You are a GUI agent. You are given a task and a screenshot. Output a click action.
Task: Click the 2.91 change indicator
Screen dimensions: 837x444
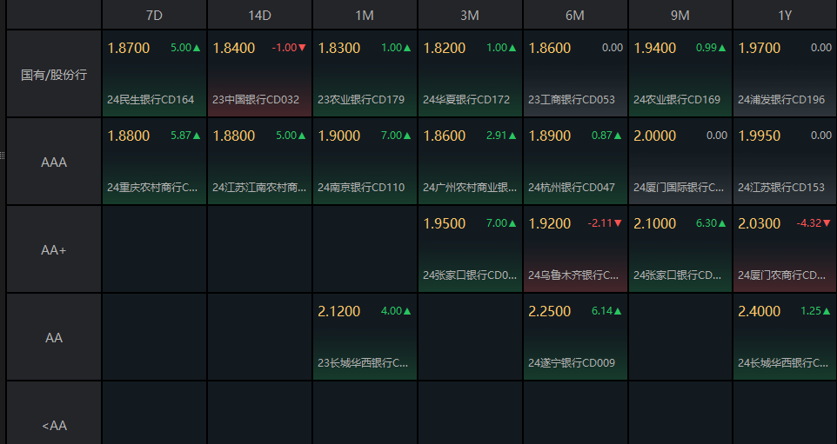click(501, 136)
